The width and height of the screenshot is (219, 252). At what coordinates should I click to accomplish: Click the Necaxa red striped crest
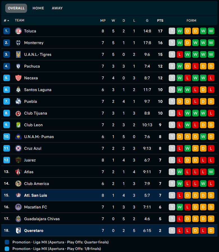click(x=18, y=78)
